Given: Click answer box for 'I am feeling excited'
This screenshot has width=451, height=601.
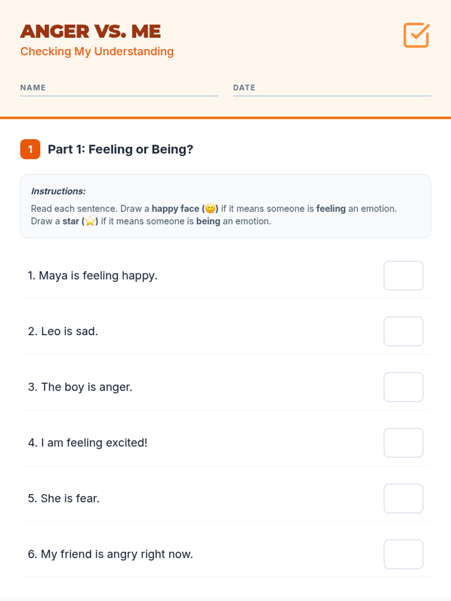Looking at the screenshot, I should point(403,443).
